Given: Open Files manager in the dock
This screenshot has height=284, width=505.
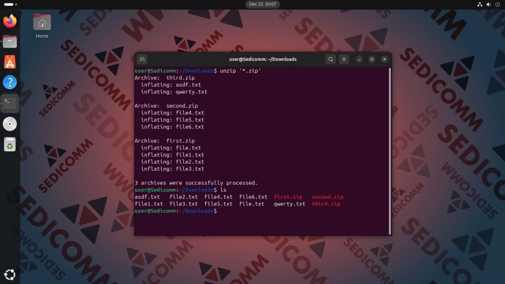Looking at the screenshot, I should tap(10, 42).
